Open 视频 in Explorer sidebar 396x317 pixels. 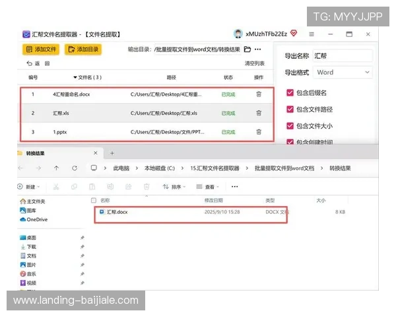coord(28,283)
